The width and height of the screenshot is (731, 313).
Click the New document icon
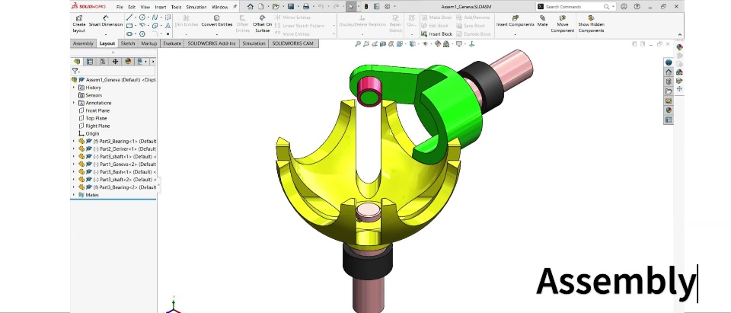[x=260, y=7]
